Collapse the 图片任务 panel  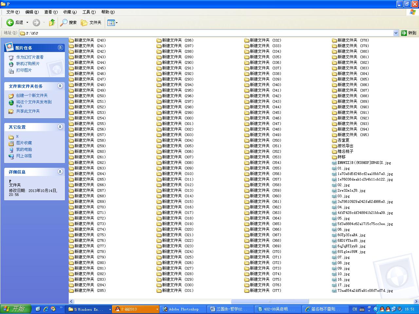[x=60, y=48]
